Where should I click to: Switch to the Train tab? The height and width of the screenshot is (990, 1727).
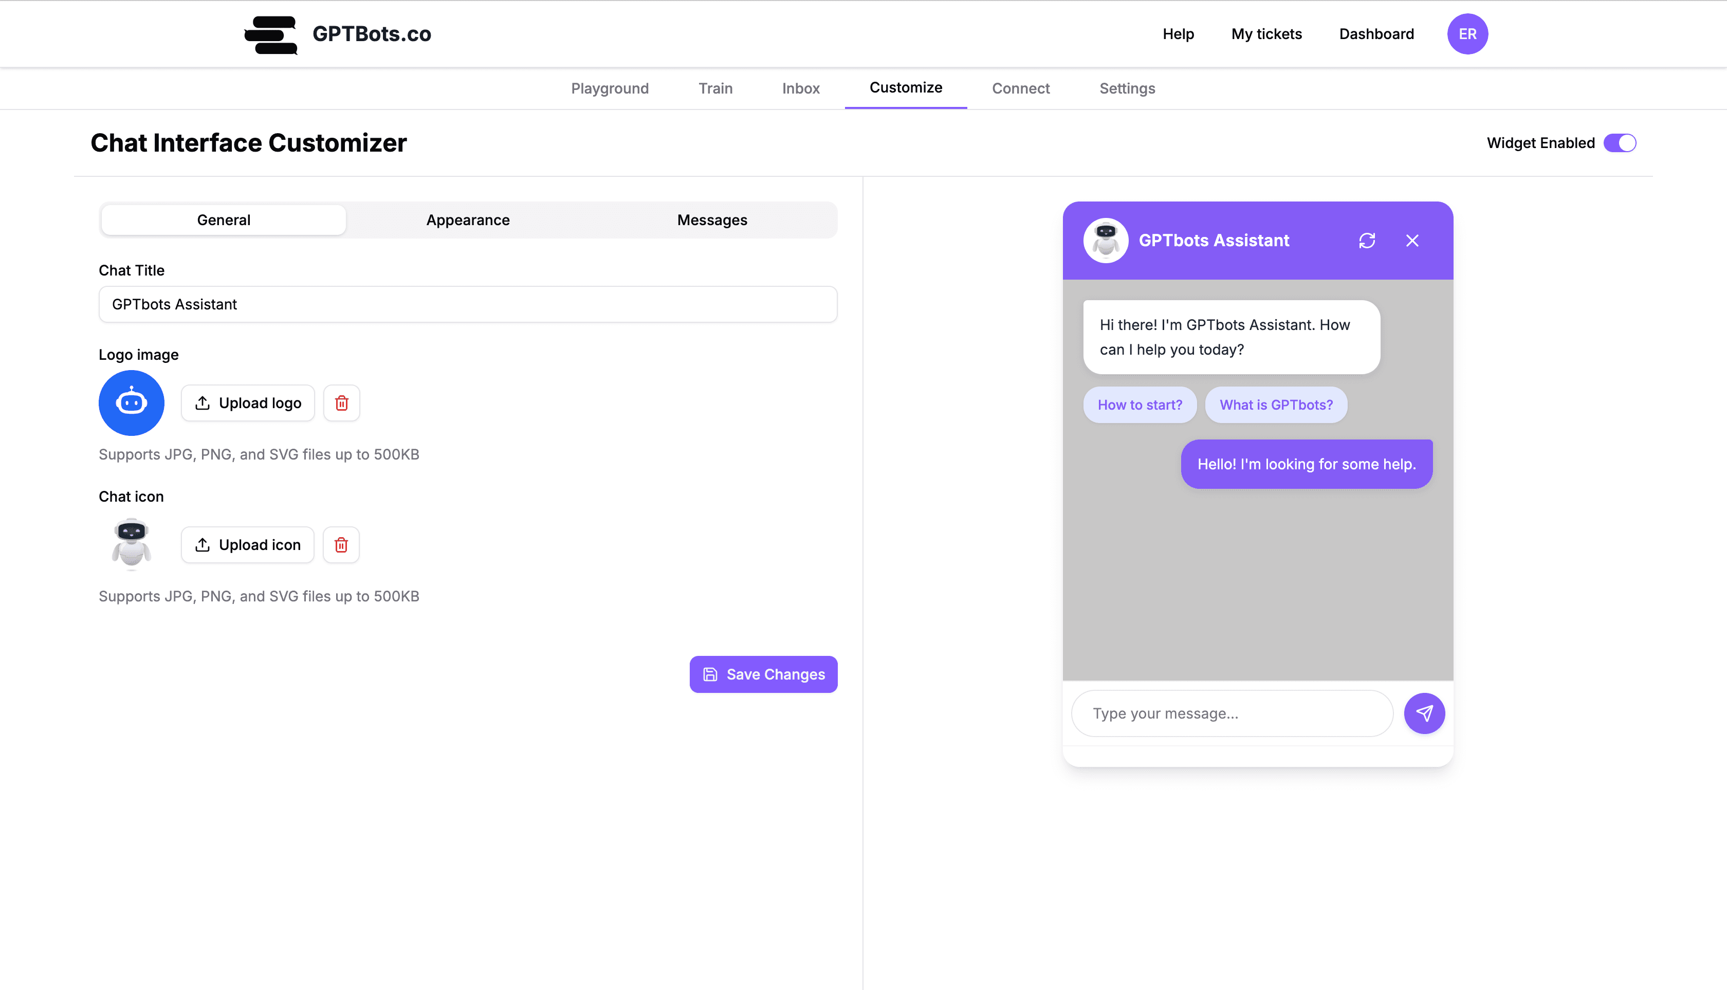click(715, 88)
